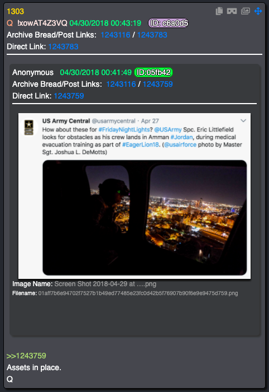Click the copy post icon
269x392 pixels.
tap(219, 11)
